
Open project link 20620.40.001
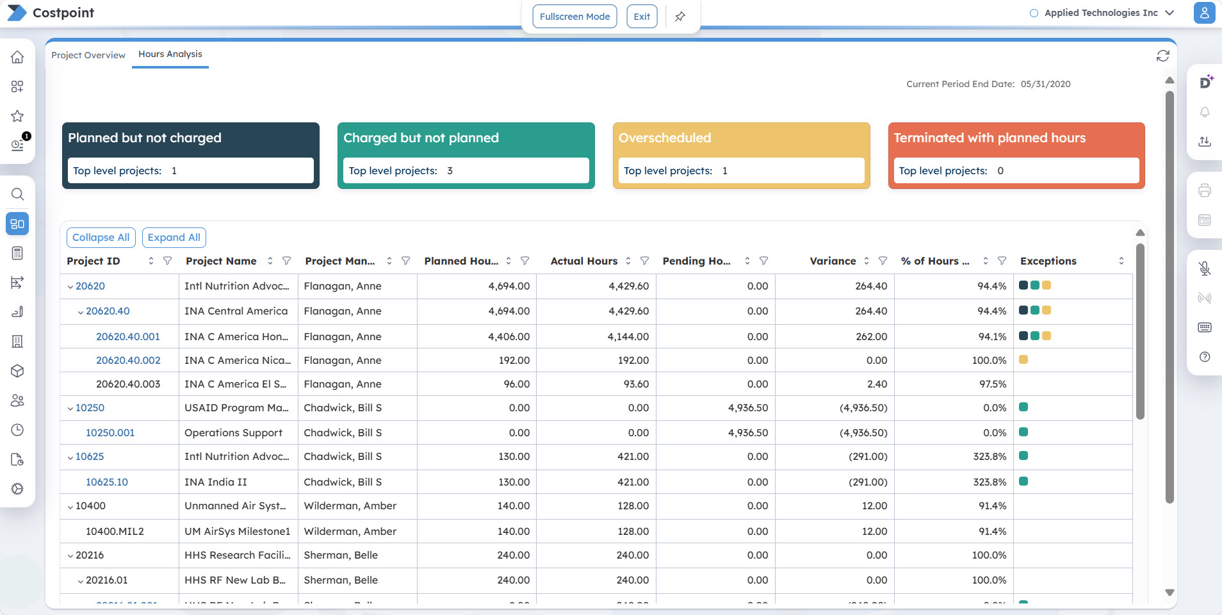pos(128,336)
